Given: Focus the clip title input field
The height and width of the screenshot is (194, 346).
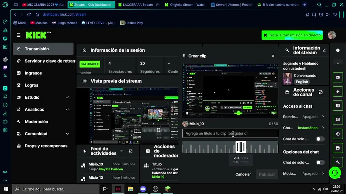Looking at the screenshot, I should [x=230, y=133].
